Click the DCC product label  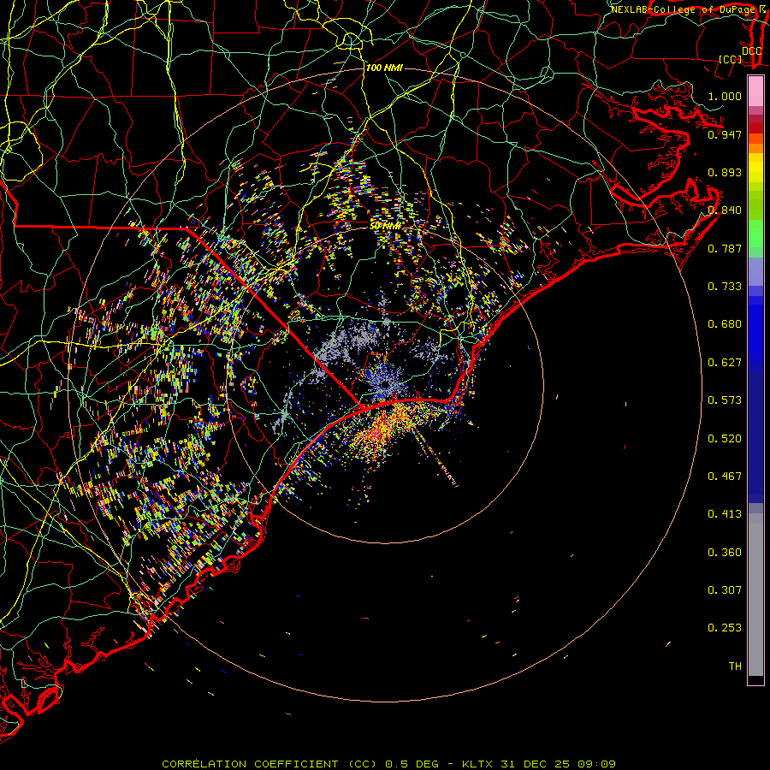coord(751,51)
